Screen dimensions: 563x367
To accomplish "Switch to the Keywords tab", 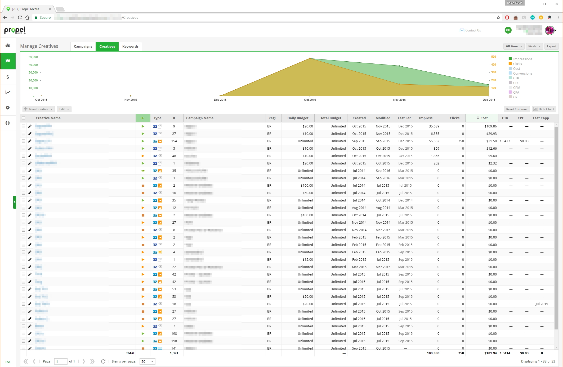I will click(x=130, y=46).
